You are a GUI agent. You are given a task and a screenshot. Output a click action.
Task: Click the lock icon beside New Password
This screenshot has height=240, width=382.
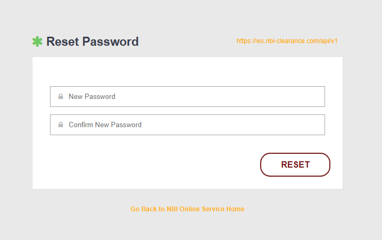click(61, 97)
